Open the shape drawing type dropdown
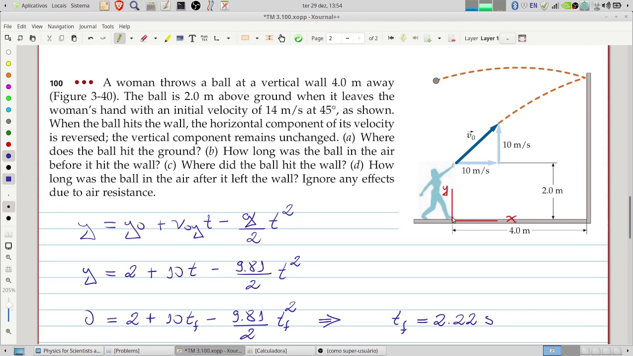Image resolution: width=633 pixels, height=356 pixels. tap(228, 38)
